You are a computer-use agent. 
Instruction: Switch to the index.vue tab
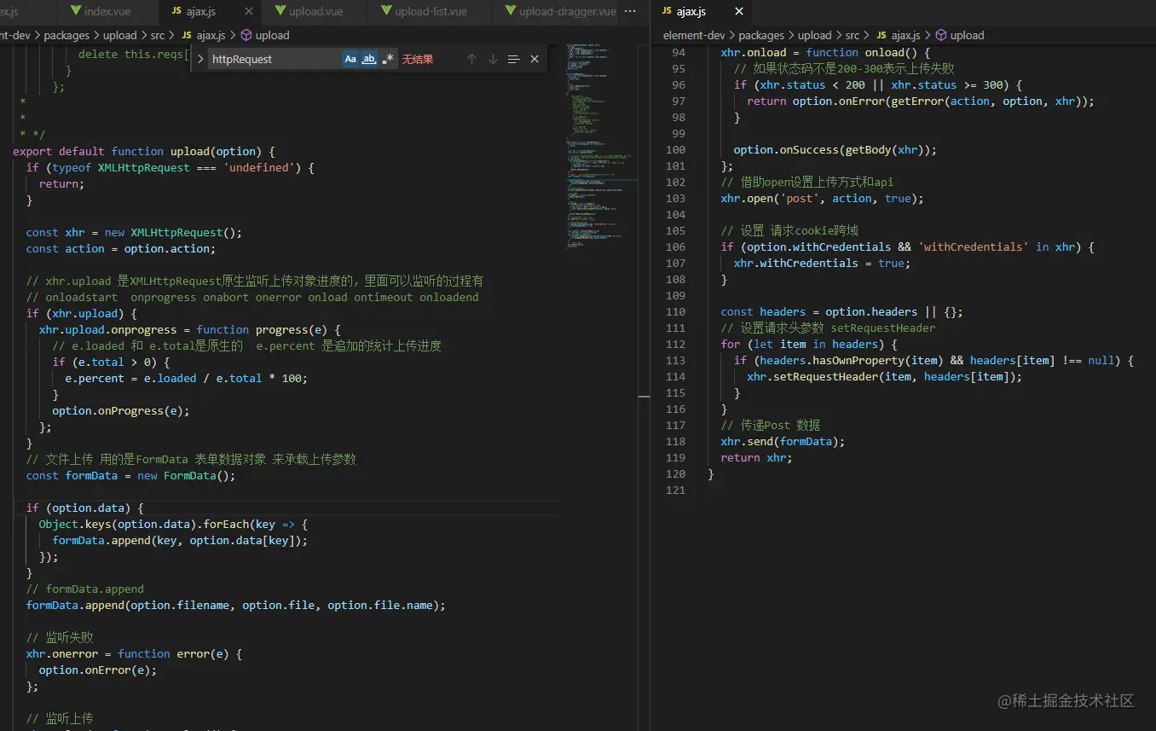click(108, 12)
